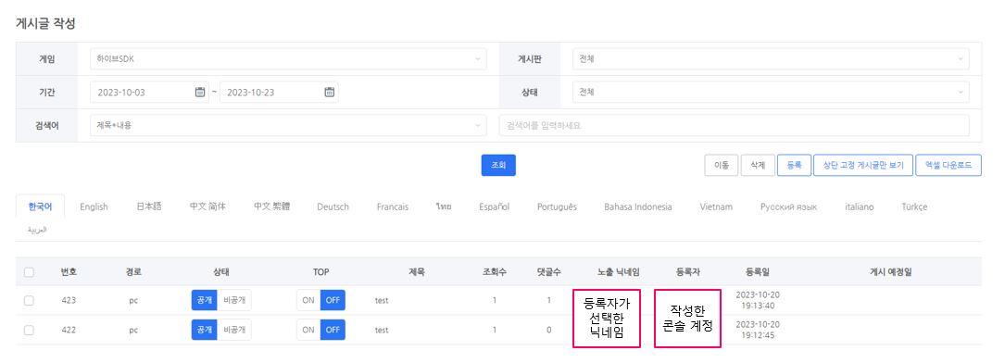Click 상단 고정 게시글만 보기 button
Screen dimensions: 1005x363
pyautogui.click(x=862, y=165)
